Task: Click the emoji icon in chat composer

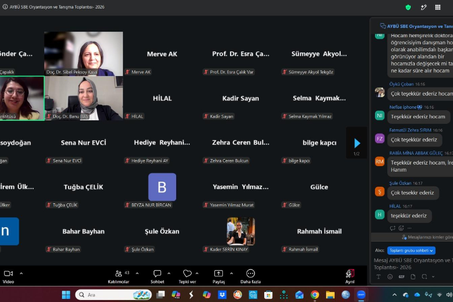Action: (x=390, y=276)
